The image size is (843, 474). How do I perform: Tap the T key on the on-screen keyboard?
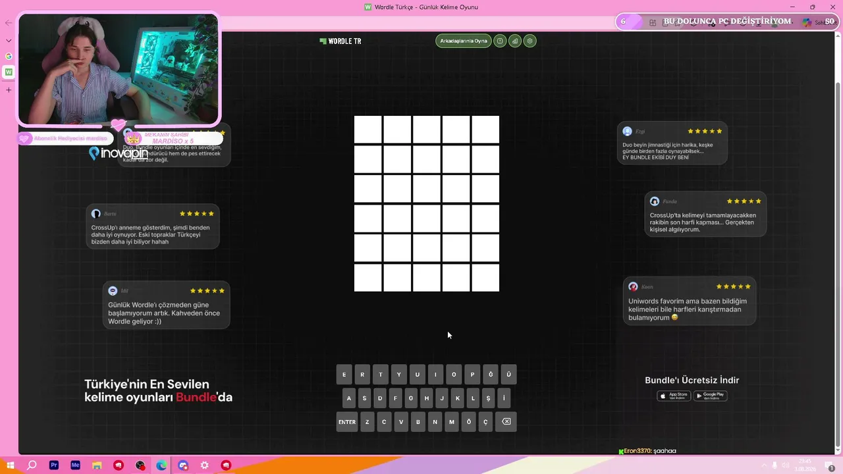pos(381,375)
